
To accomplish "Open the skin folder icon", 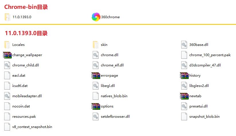I will coord(96,45).
